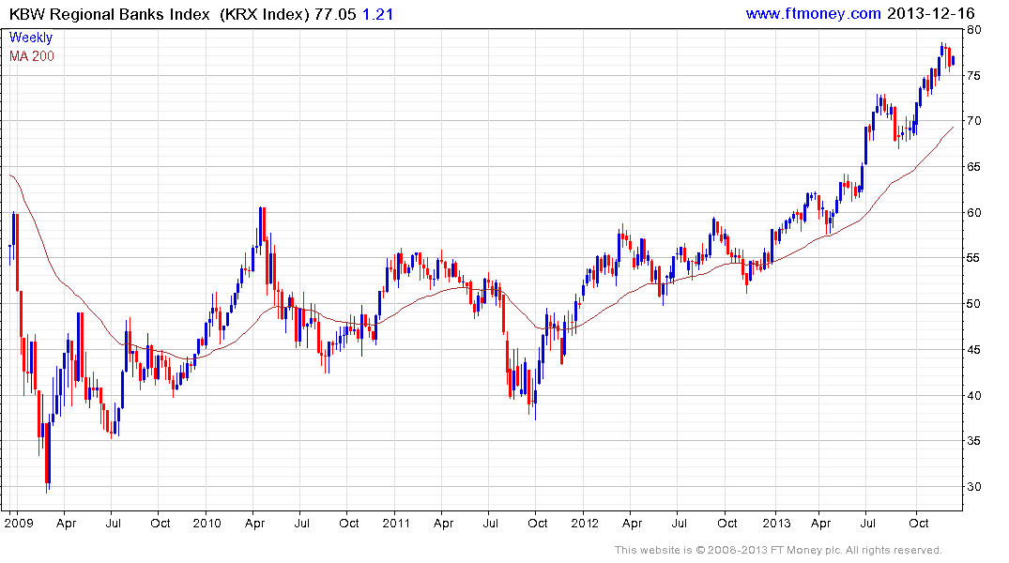1009x563 pixels.
Task: Click the last price value 77.05
Action: 335,14
